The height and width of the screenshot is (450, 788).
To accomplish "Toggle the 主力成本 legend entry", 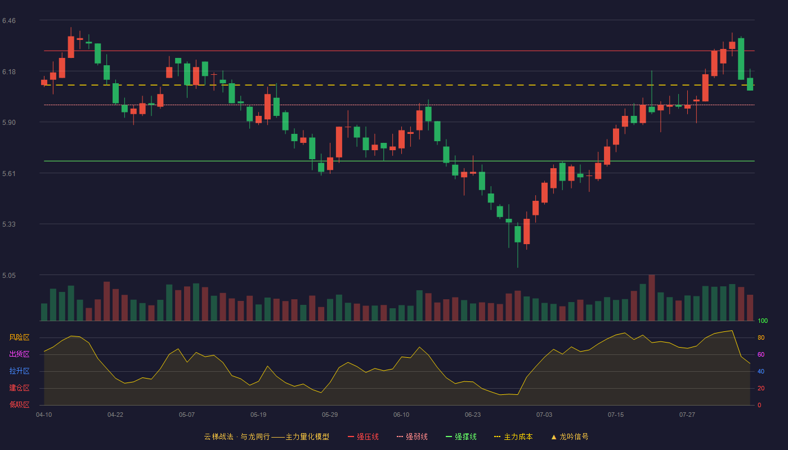I will coord(513,436).
